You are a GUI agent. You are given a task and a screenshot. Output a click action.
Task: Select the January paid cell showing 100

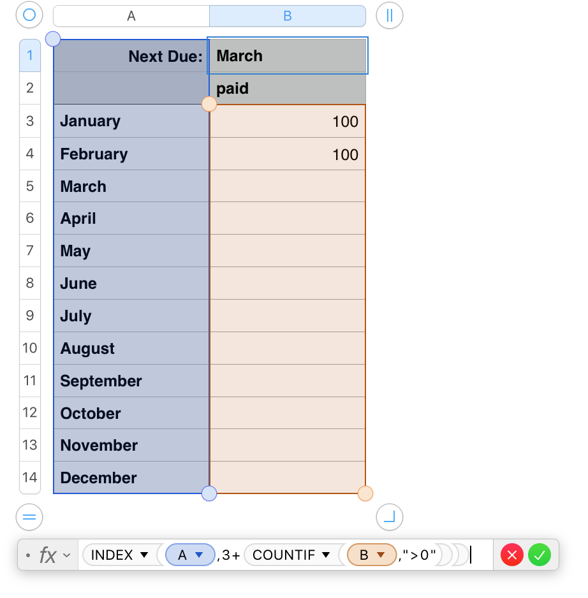click(288, 121)
